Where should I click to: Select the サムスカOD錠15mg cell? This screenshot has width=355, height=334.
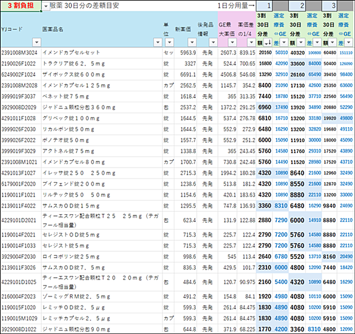[102, 206]
